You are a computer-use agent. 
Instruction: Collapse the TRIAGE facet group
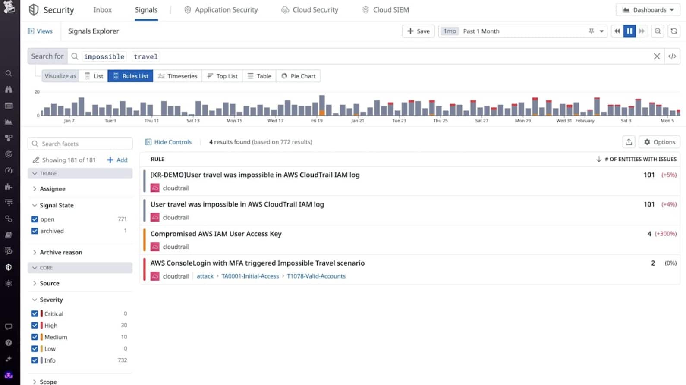click(x=80, y=173)
